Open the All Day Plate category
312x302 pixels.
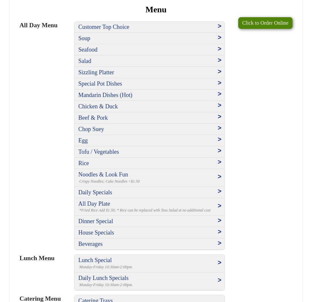(x=94, y=204)
